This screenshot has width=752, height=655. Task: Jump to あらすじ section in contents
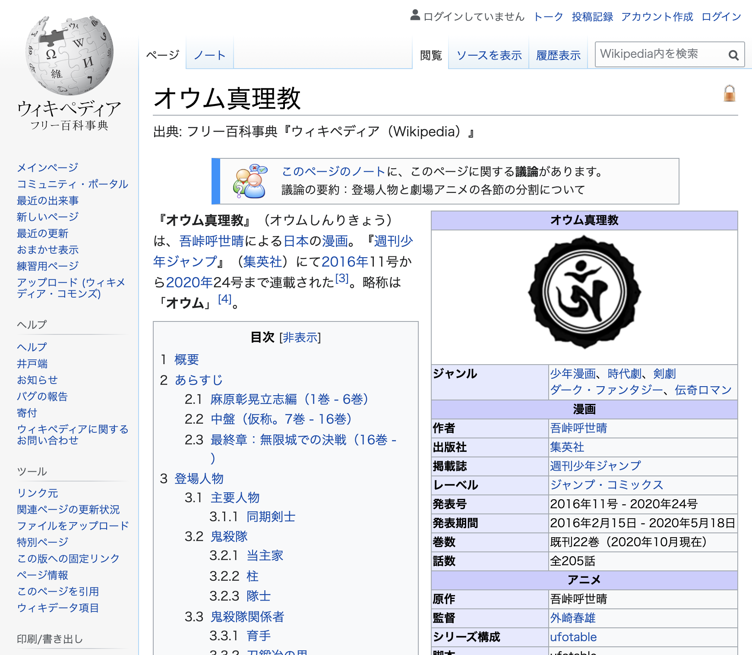pos(199,380)
